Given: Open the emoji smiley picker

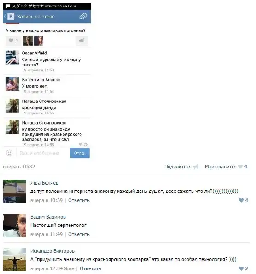Looking at the screenshot, I should tap(9, 153).
